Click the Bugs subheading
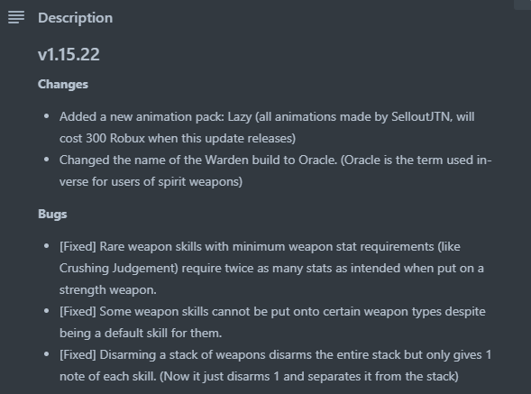 coord(52,214)
